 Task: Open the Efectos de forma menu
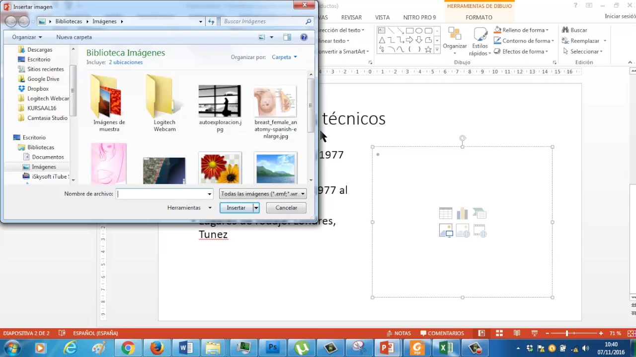coord(521,52)
